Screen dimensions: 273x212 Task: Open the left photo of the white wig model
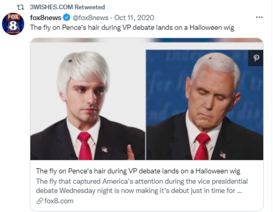point(88,105)
